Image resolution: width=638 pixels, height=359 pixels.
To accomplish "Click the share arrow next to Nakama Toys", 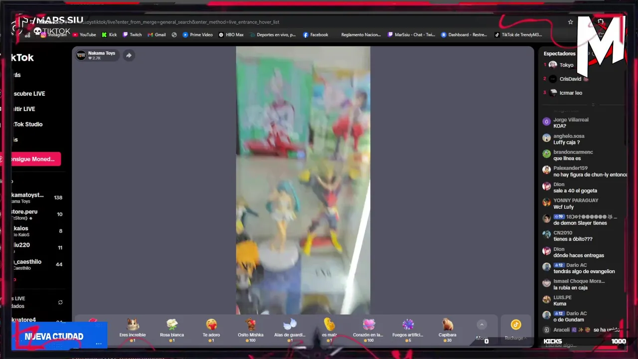I will tap(129, 55).
